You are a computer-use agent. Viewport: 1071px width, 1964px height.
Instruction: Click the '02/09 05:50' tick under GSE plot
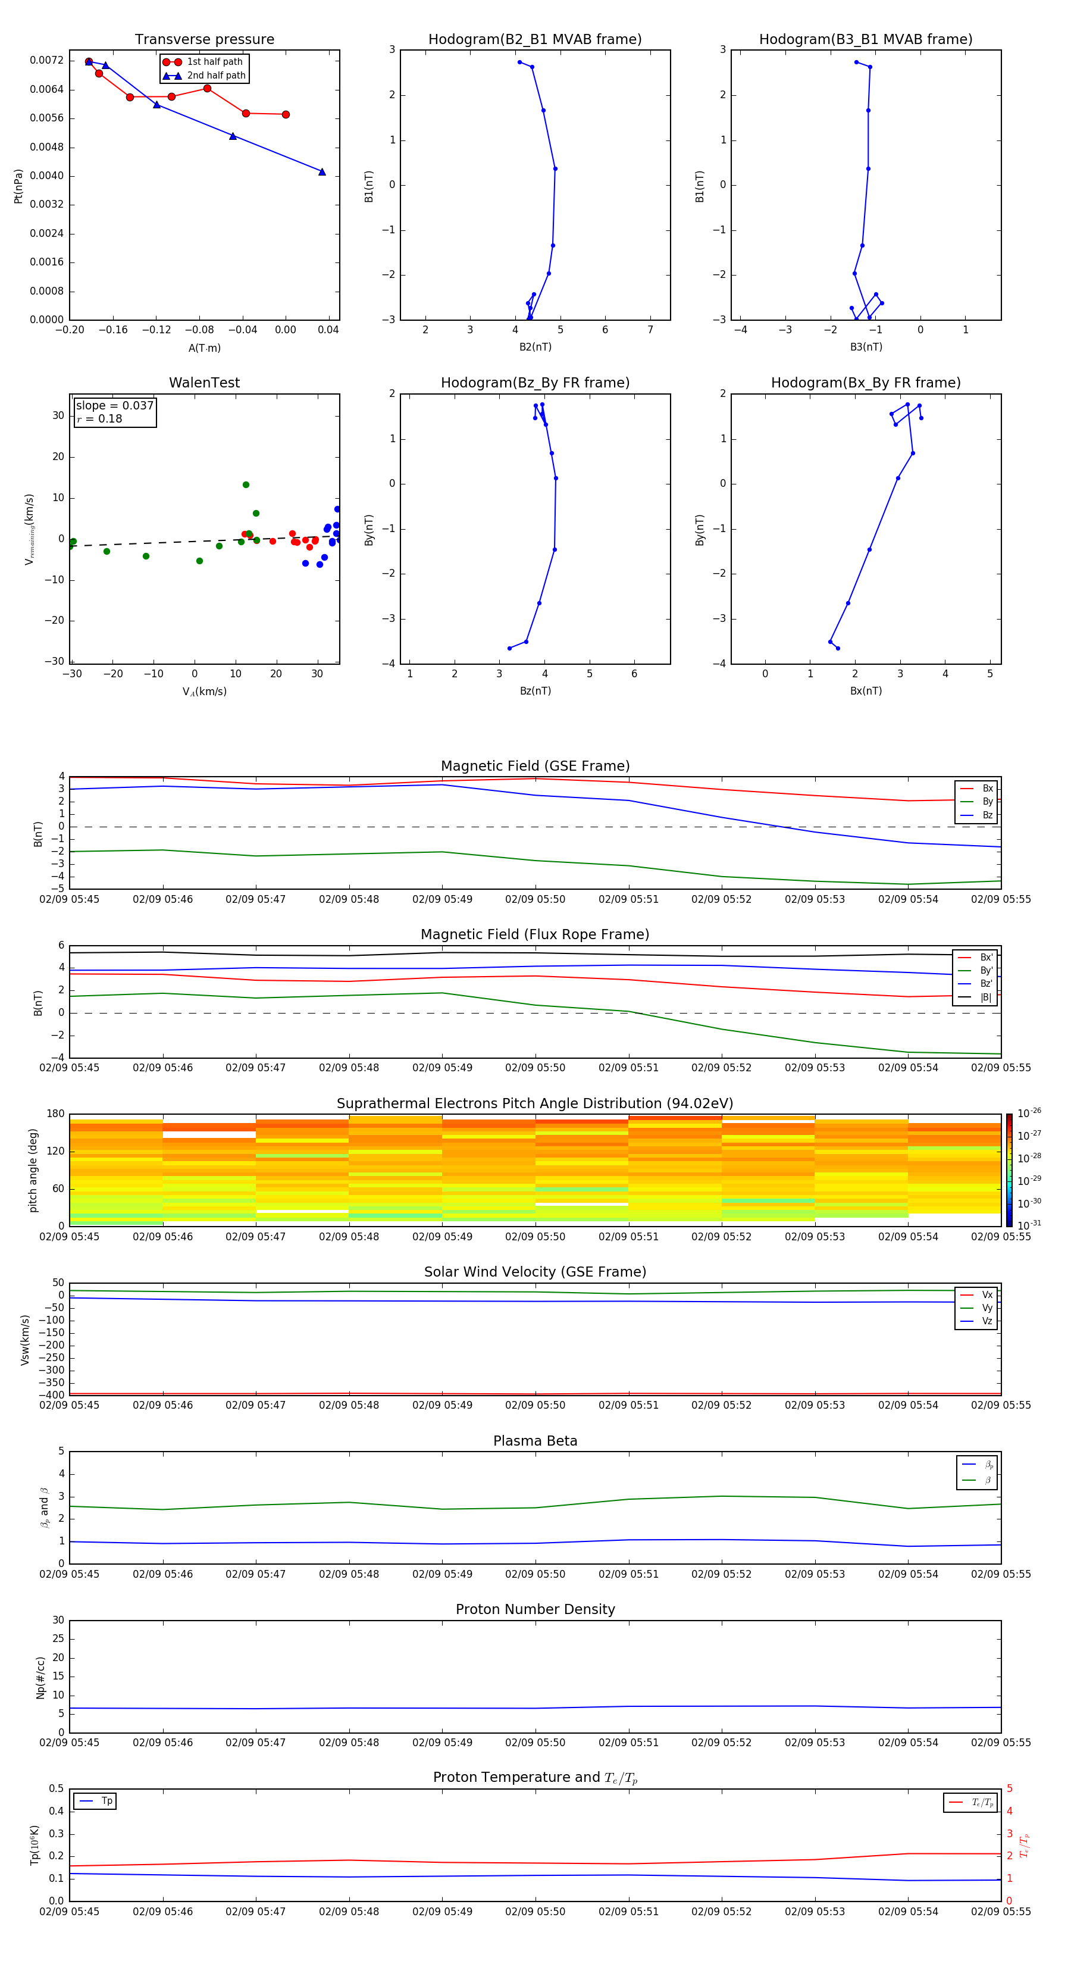click(x=535, y=899)
